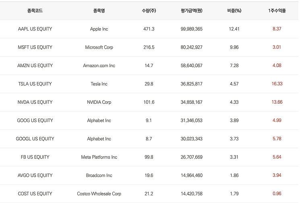Click the GOOGL weekly return 5.78
Screen dimensions: 302x203
coord(277,139)
